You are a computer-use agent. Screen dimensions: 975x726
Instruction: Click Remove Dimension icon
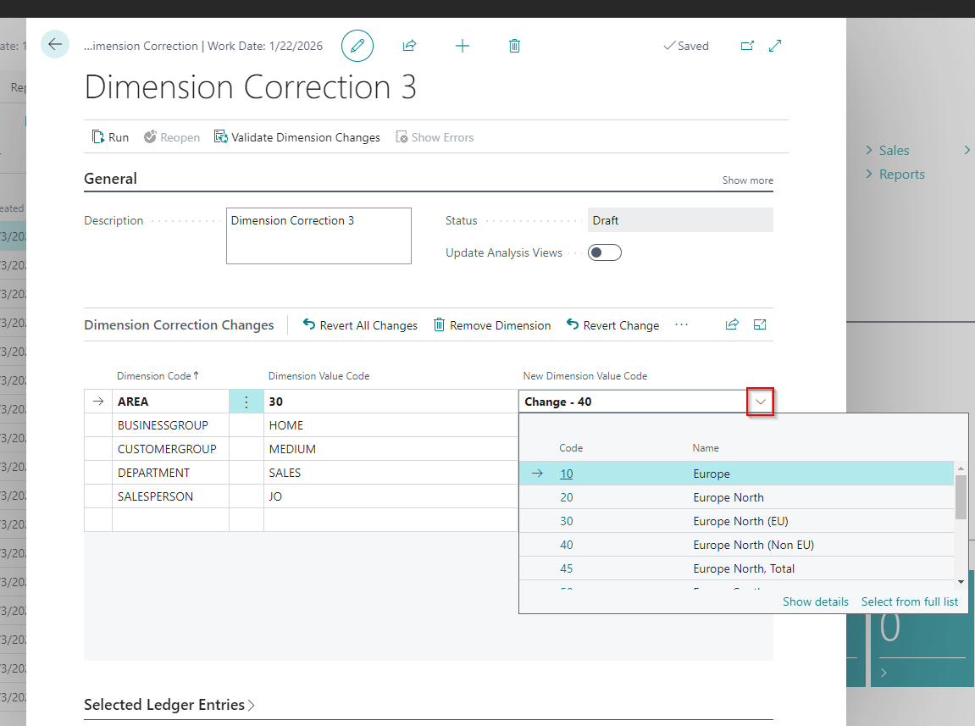coord(439,324)
